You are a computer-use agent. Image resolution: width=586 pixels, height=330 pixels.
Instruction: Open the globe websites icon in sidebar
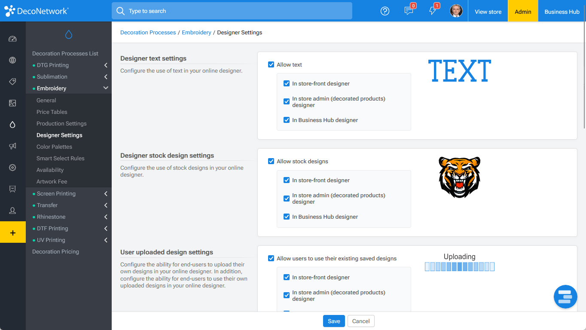(x=12, y=60)
